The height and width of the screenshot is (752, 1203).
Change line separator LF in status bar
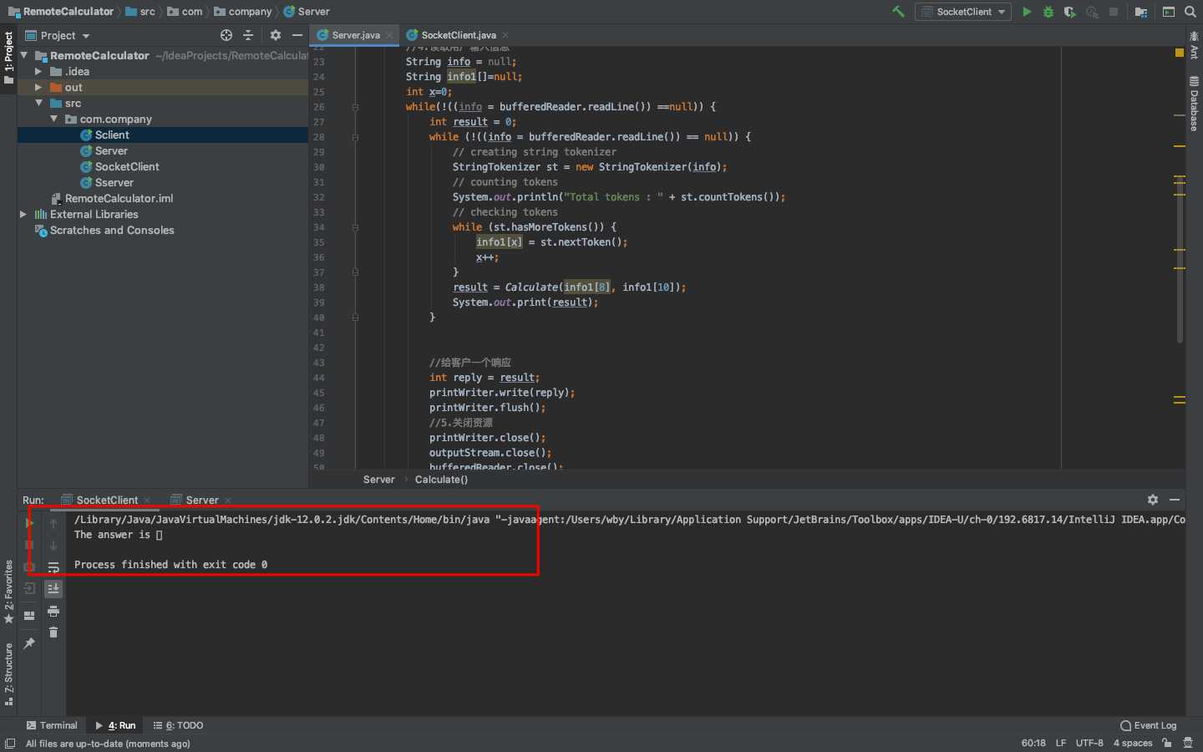[x=1060, y=743]
